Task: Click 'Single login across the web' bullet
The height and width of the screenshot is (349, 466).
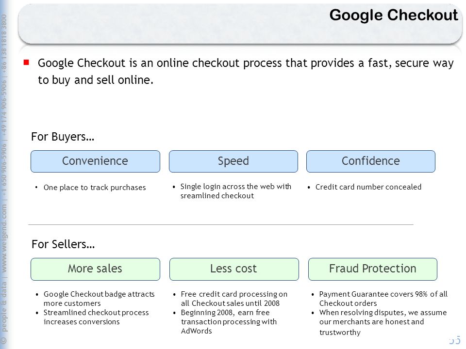Action: click(x=236, y=191)
